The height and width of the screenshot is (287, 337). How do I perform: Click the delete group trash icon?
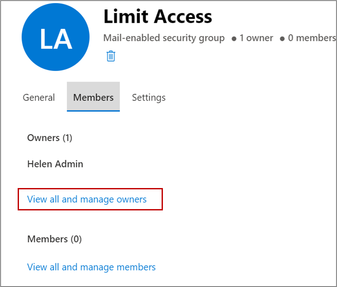click(x=111, y=56)
